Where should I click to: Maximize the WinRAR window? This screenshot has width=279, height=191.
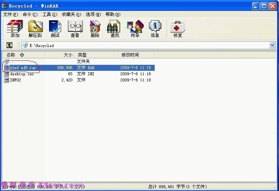click(x=264, y=6)
